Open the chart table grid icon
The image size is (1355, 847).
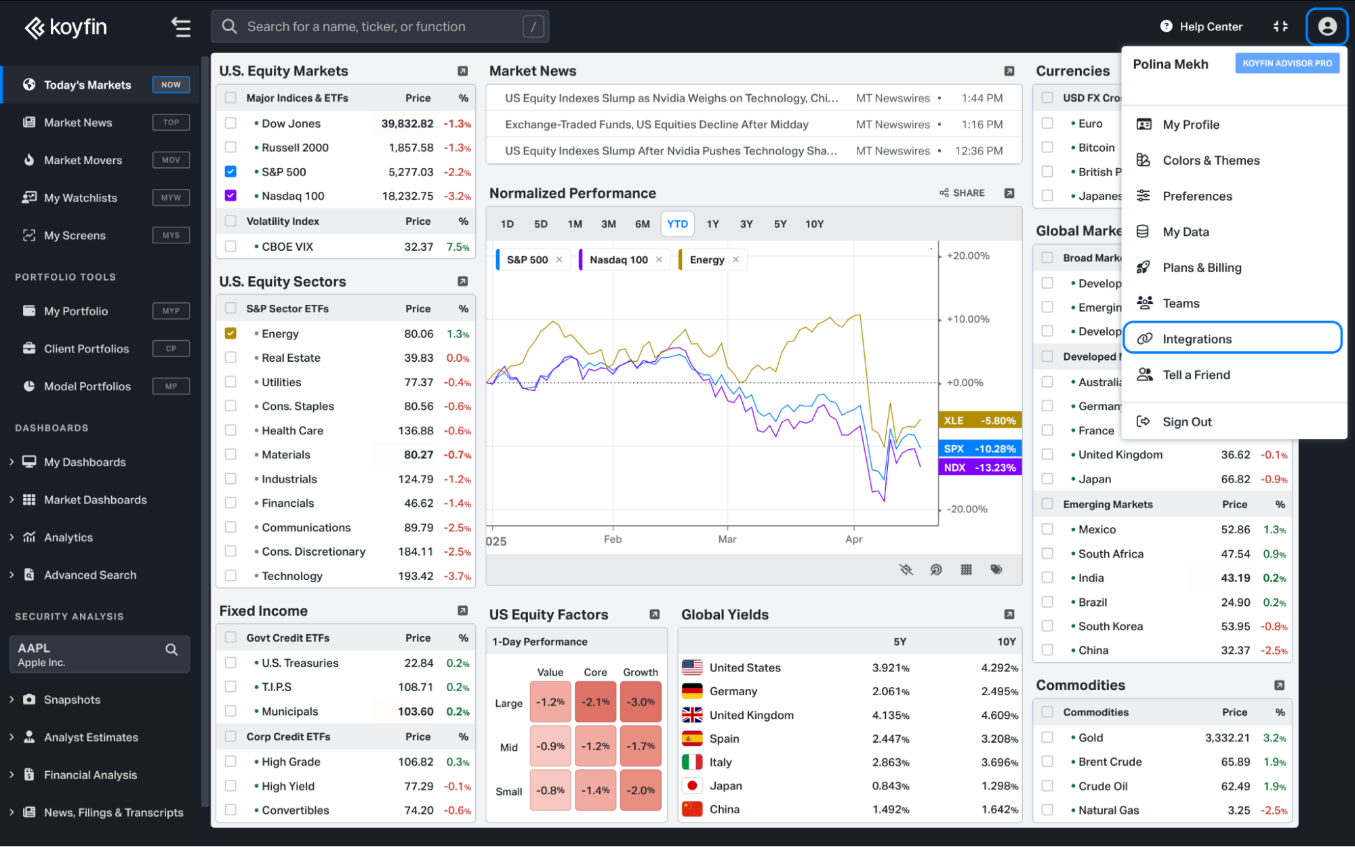tap(966, 569)
